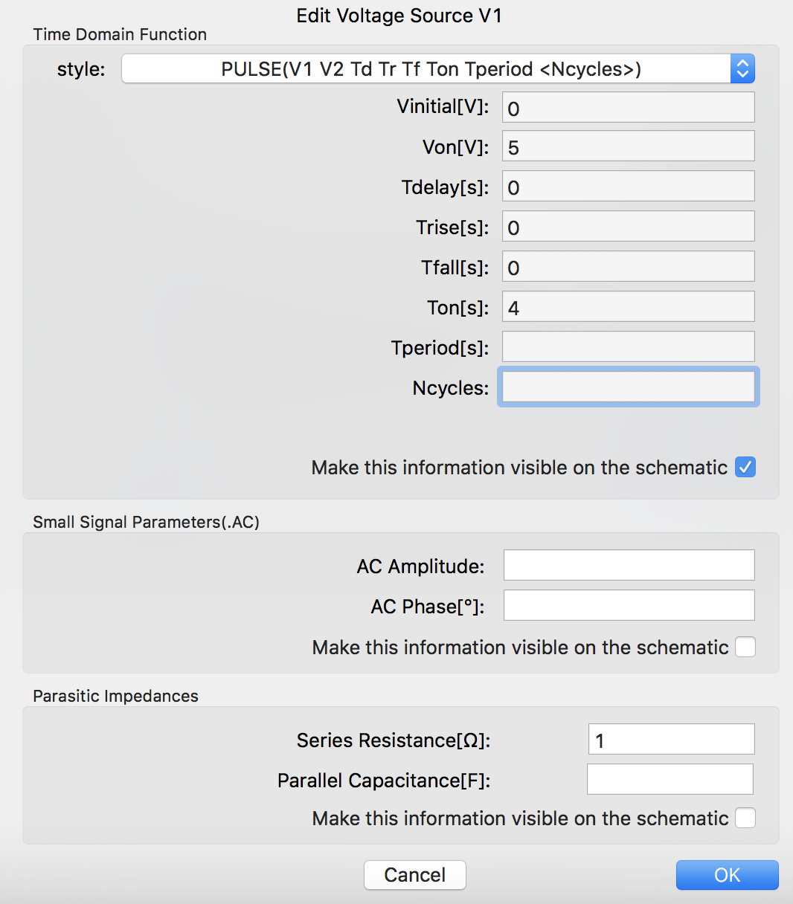Uncheck Time Domain visible on schematic checkbox
The height and width of the screenshot is (904, 793).
(745, 468)
